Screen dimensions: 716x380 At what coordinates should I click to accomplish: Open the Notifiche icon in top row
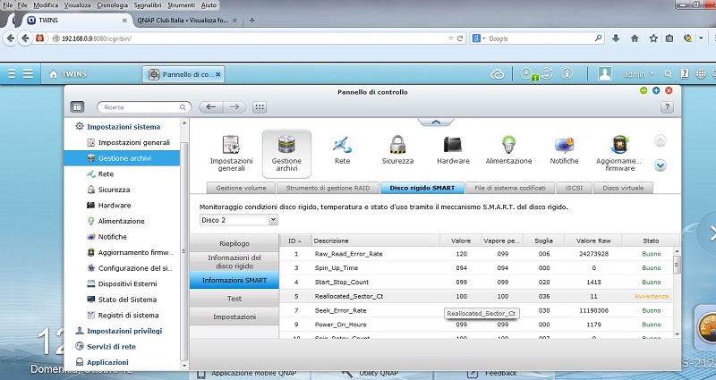click(564, 145)
